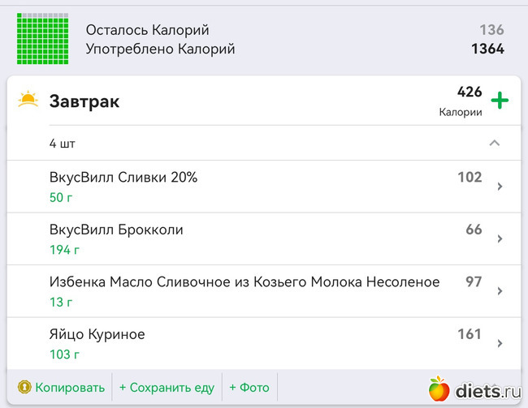
Task: Click the coin icon beside Копировать
Action: (x=24, y=387)
